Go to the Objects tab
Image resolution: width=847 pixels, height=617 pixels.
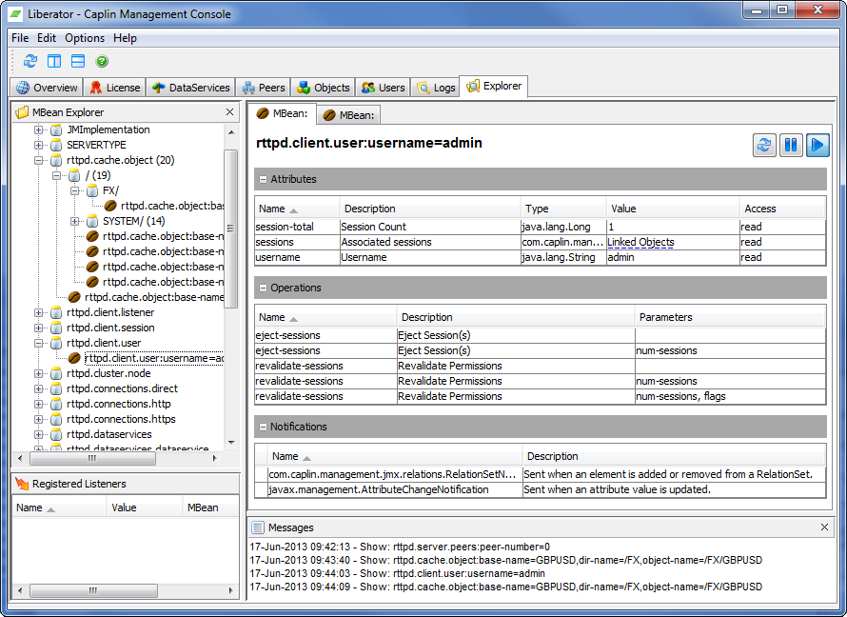coord(323,88)
